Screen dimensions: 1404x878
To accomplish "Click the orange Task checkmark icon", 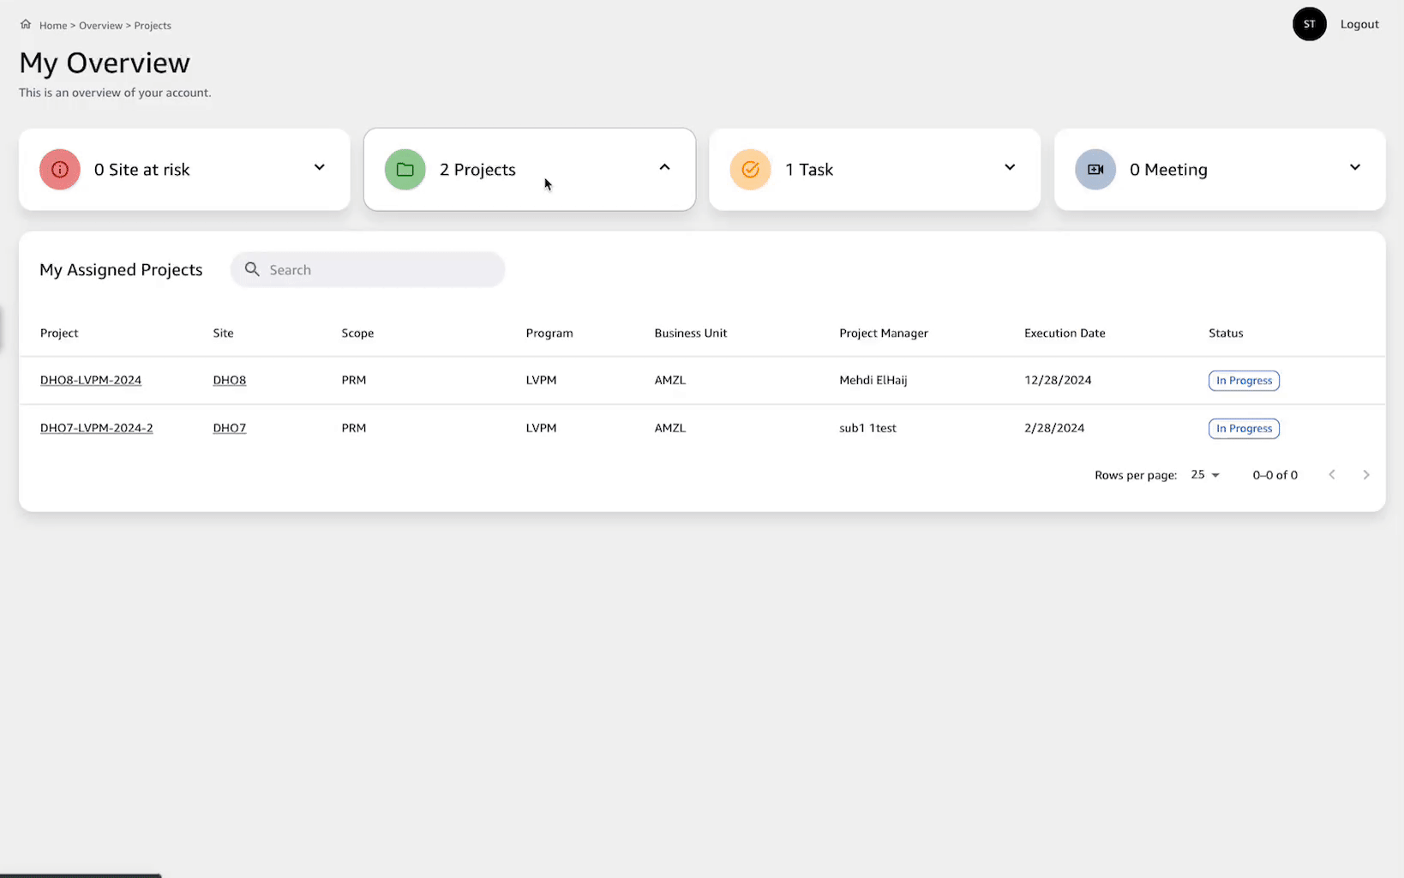I will pyautogui.click(x=750, y=169).
